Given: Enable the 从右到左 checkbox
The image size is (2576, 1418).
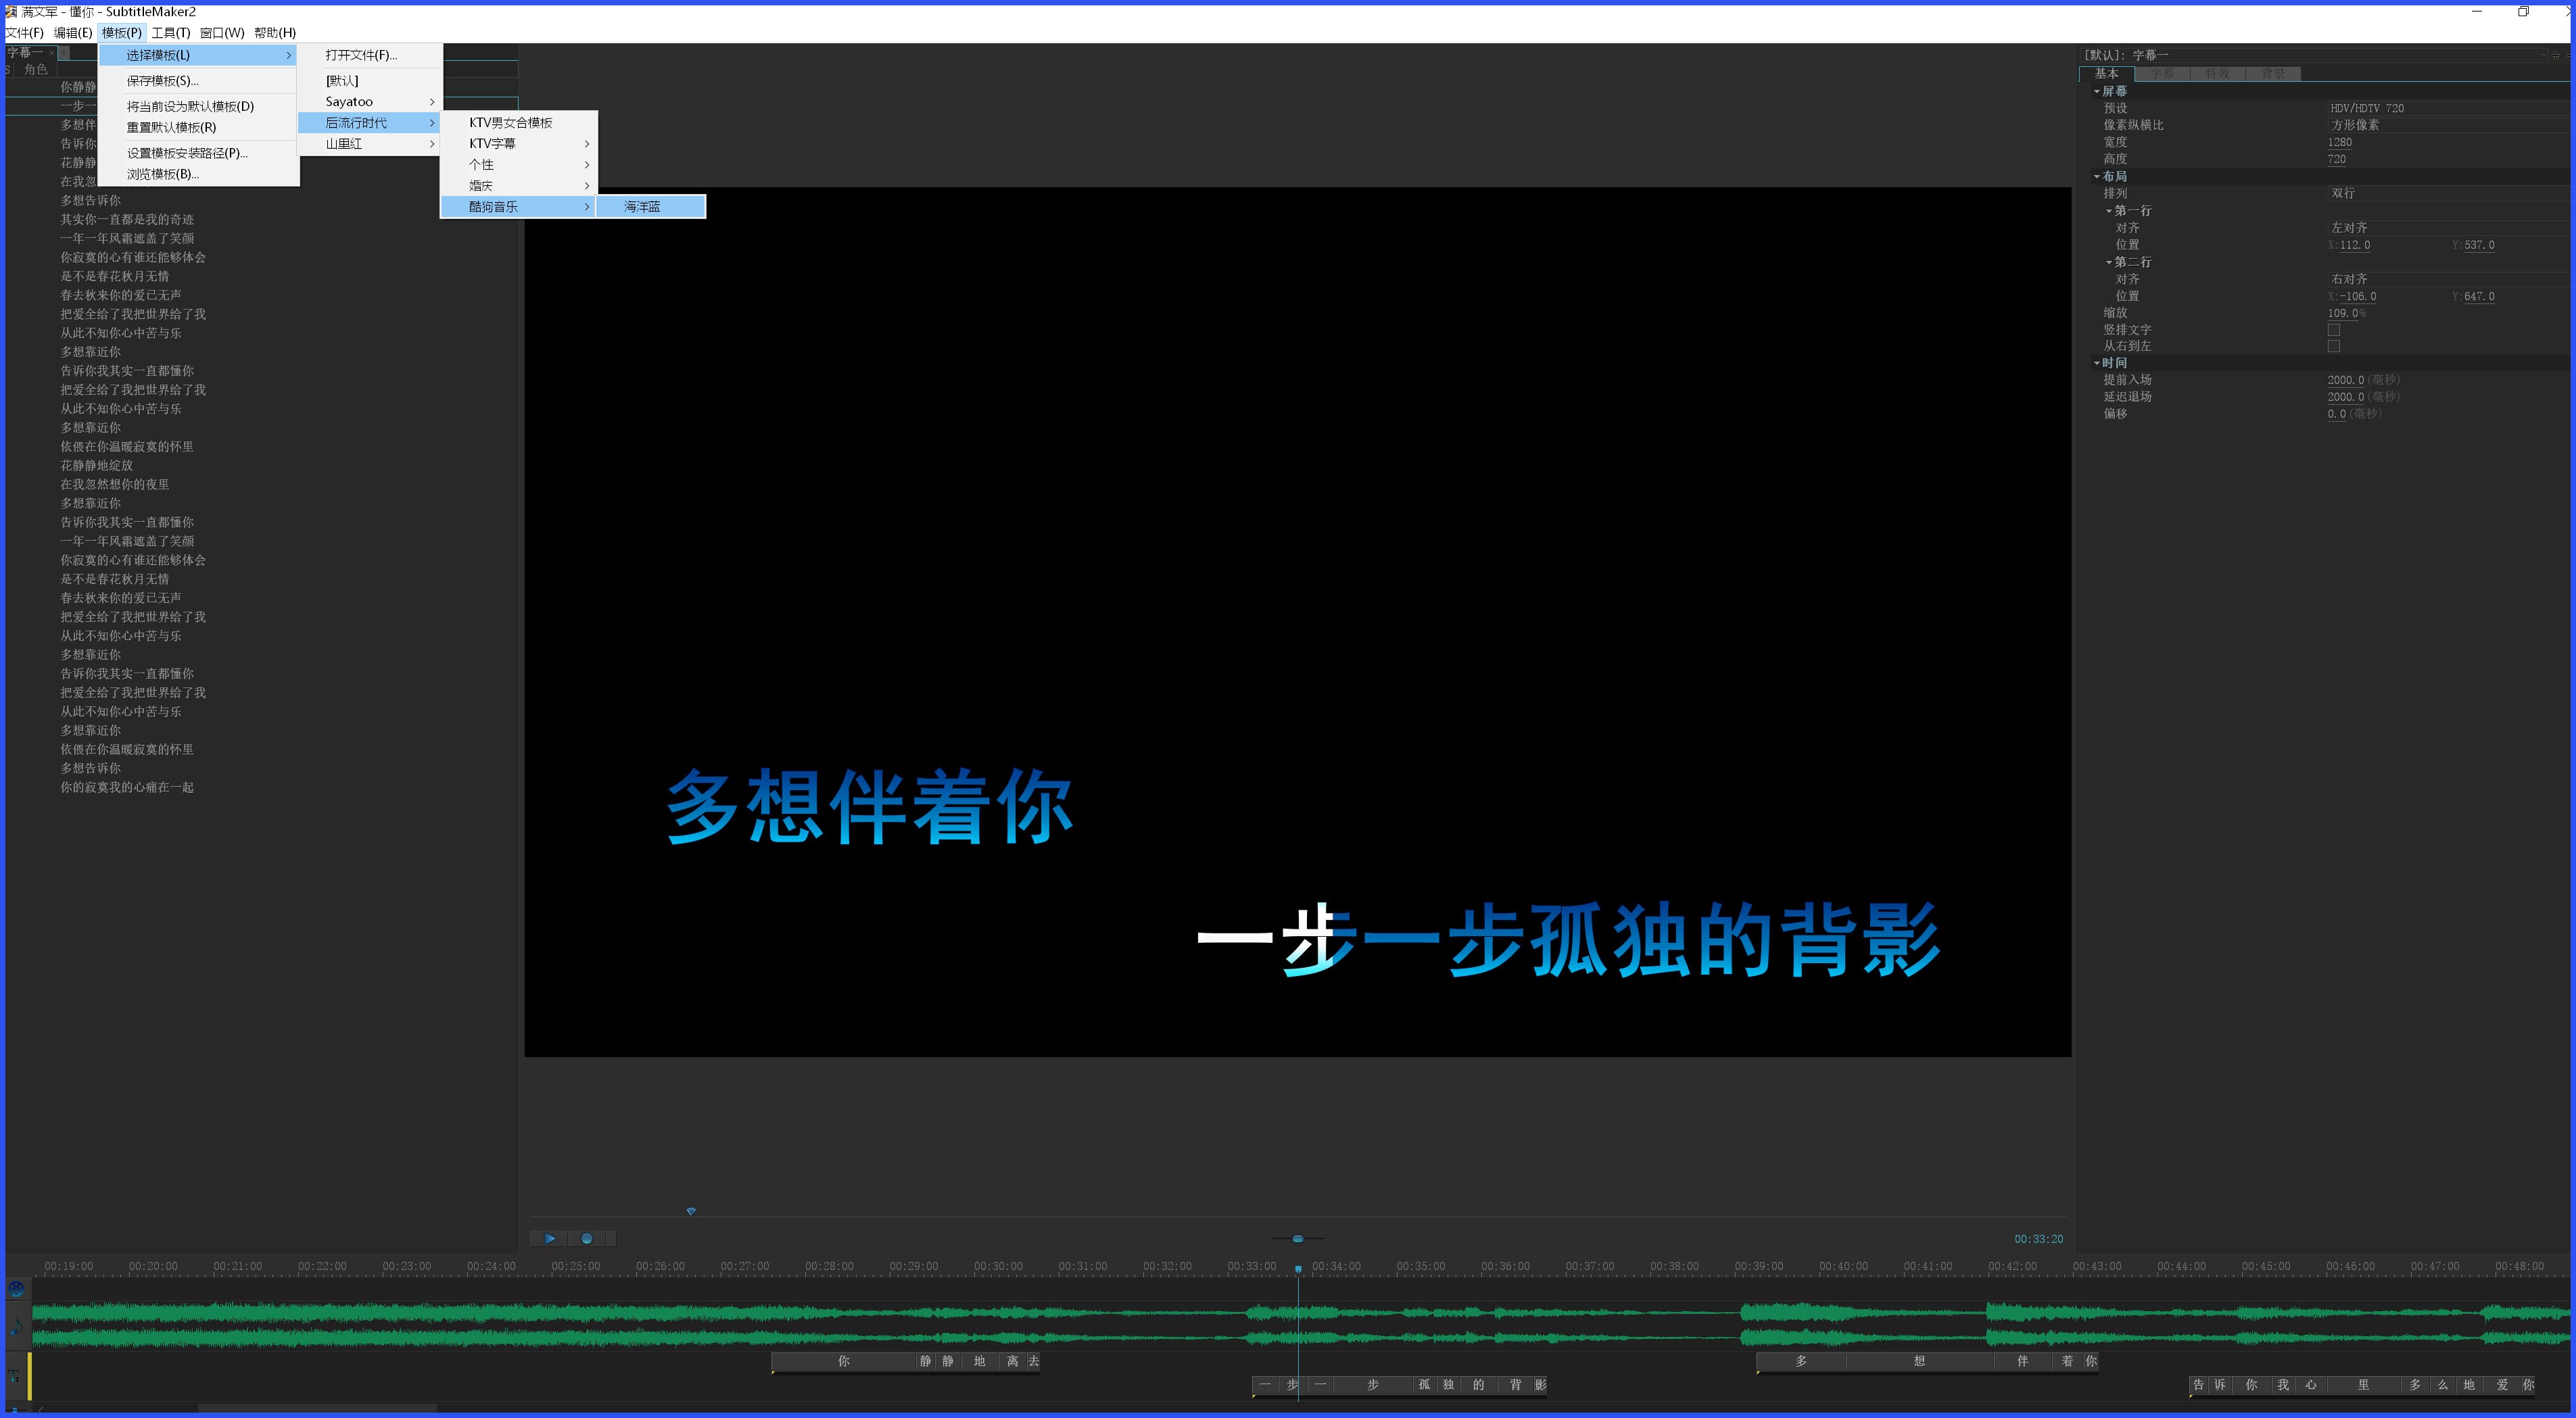Looking at the screenshot, I should 2334,346.
